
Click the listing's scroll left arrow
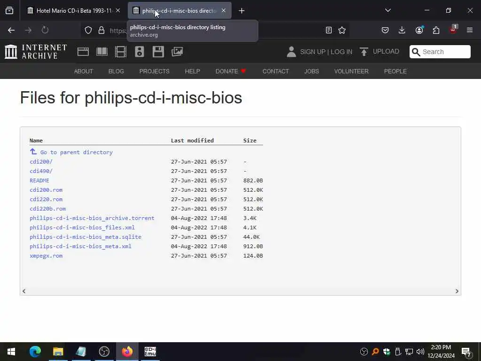pyautogui.click(x=24, y=291)
